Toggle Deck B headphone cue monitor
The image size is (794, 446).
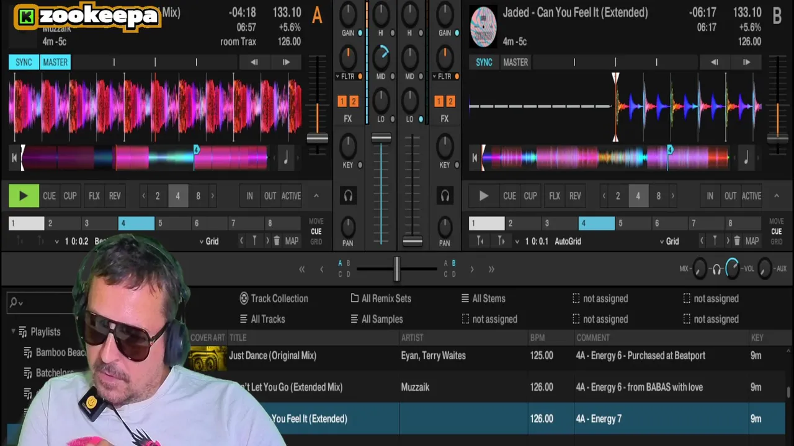click(445, 196)
